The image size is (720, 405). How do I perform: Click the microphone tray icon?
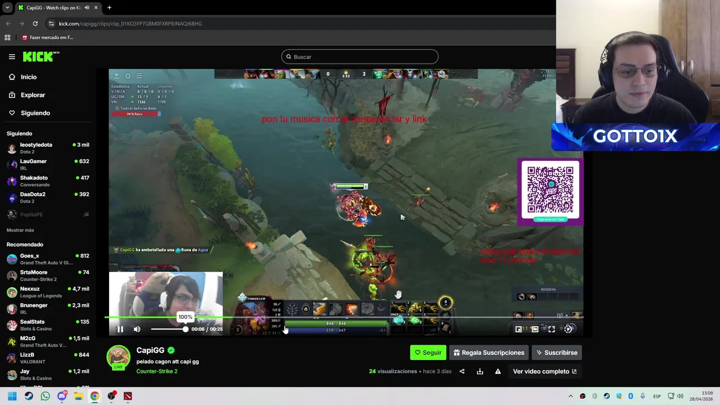point(642,396)
